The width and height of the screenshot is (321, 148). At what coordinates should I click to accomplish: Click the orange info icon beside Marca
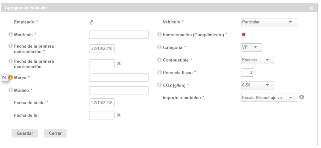pos(11,77)
